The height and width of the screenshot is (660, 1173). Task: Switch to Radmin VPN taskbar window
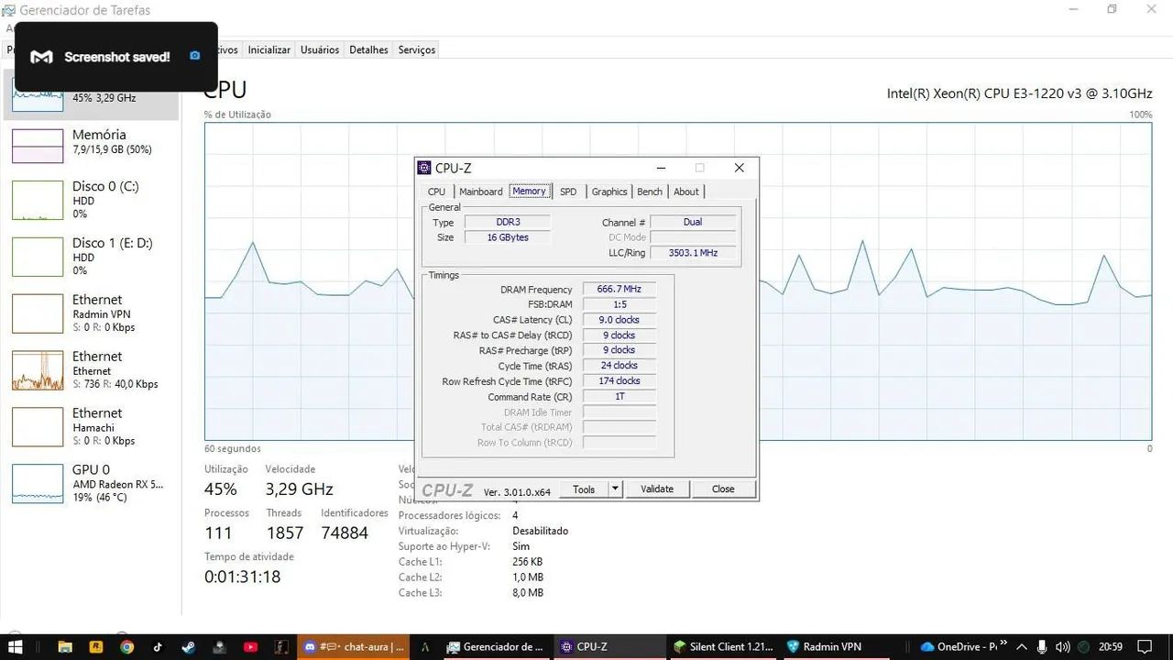834,646
